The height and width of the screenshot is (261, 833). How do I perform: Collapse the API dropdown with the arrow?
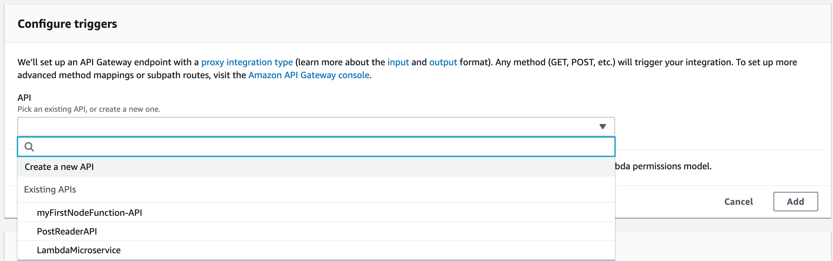[602, 127]
